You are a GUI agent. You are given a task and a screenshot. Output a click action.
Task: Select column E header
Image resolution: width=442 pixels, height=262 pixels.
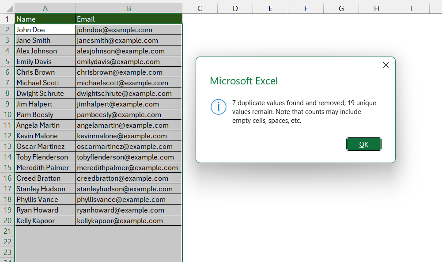(x=270, y=8)
